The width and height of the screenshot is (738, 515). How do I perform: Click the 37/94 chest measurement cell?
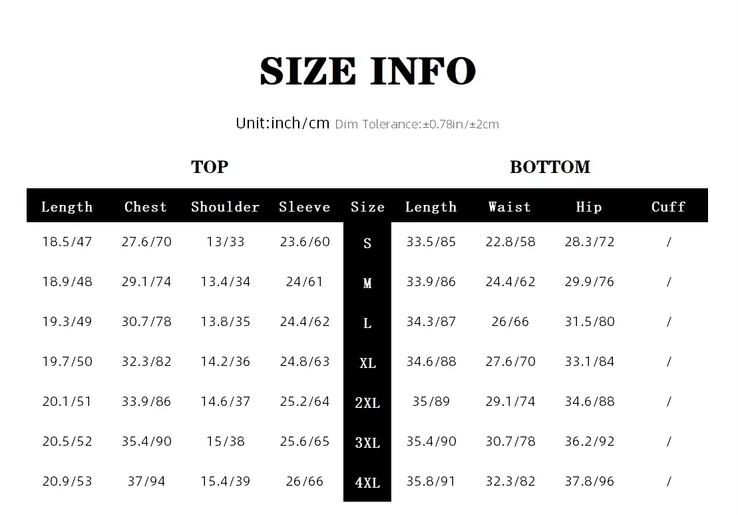pyautogui.click(x=146, y=481)
